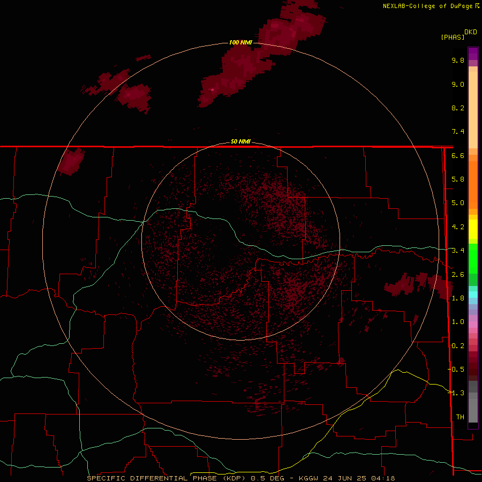Click the 7.4 scale value

click(458, 132)
